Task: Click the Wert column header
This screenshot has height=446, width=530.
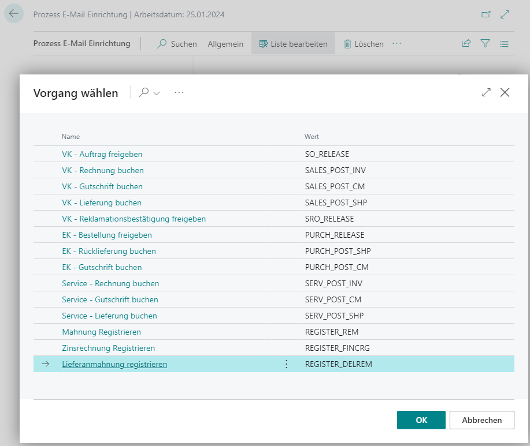Action: (x=312, y=137)
